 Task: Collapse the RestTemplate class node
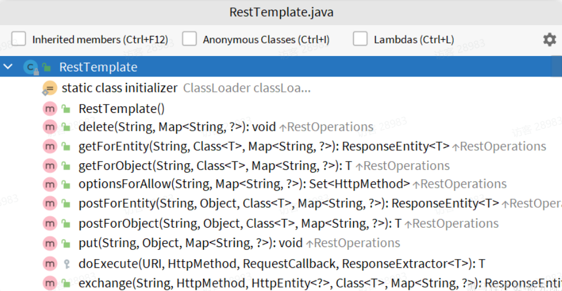[x=8, y=67]
